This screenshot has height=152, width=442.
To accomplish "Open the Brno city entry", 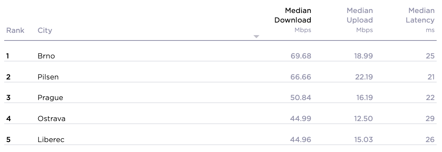I will coord(46,56).
